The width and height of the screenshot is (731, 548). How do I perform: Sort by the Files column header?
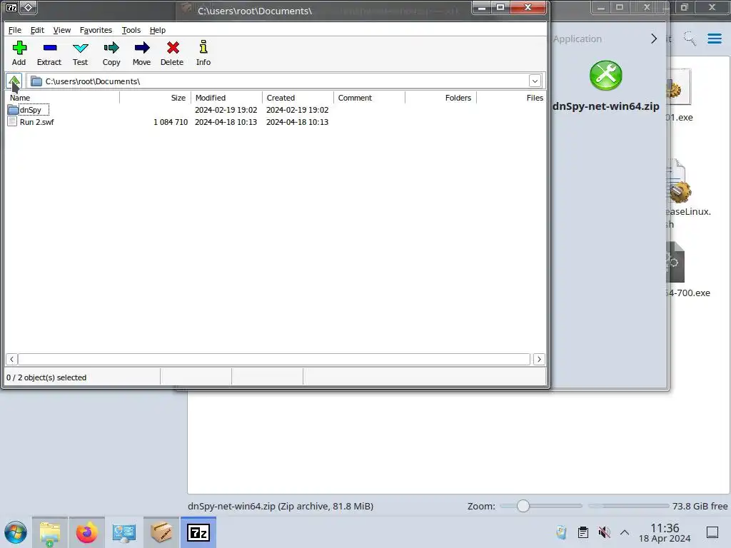(x=511, y=98)
